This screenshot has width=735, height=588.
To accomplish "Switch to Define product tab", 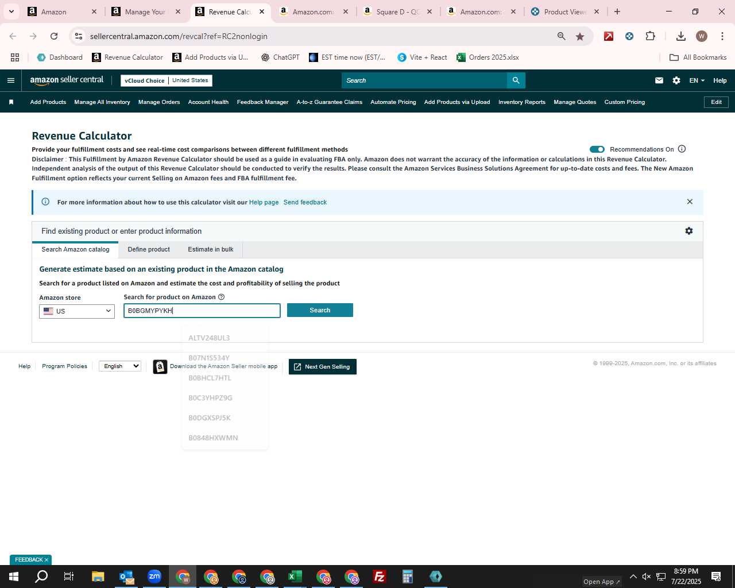I will (x=149, y=249).
